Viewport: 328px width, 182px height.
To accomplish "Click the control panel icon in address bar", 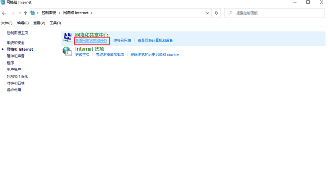I will point(33,13).
